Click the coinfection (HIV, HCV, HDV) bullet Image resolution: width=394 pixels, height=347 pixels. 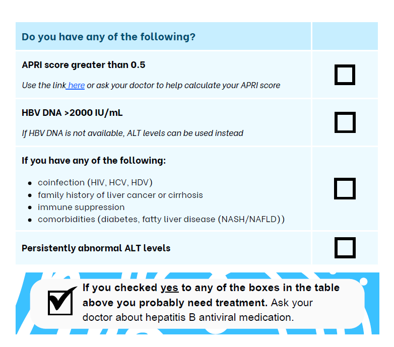point(95,182)
